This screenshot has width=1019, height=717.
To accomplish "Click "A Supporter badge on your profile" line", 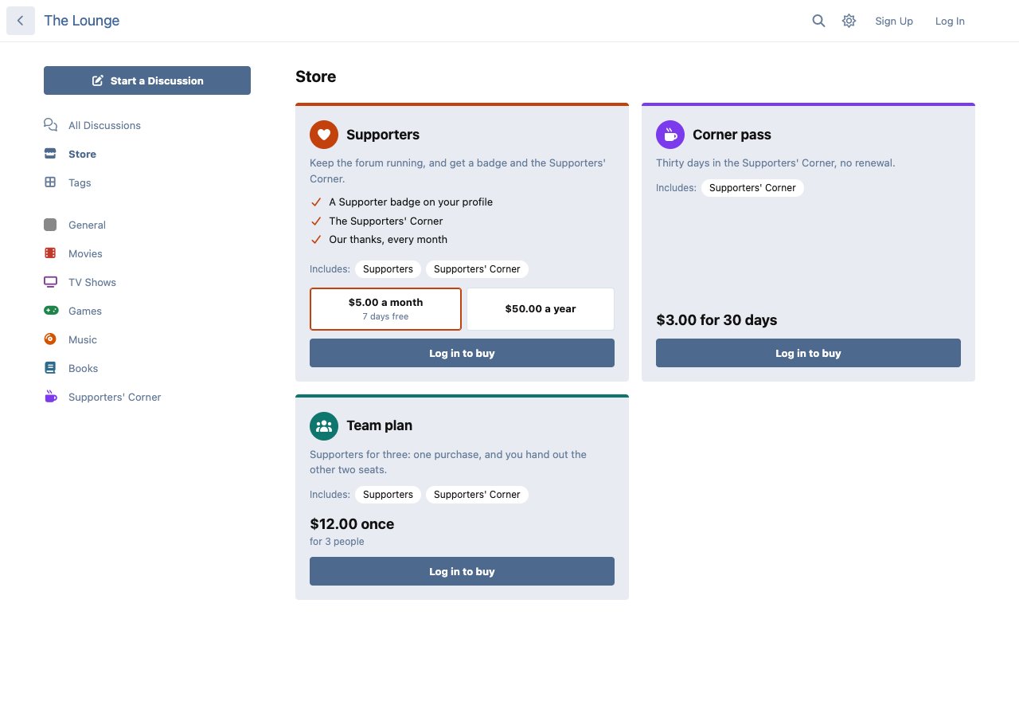I will pos(411,202).
